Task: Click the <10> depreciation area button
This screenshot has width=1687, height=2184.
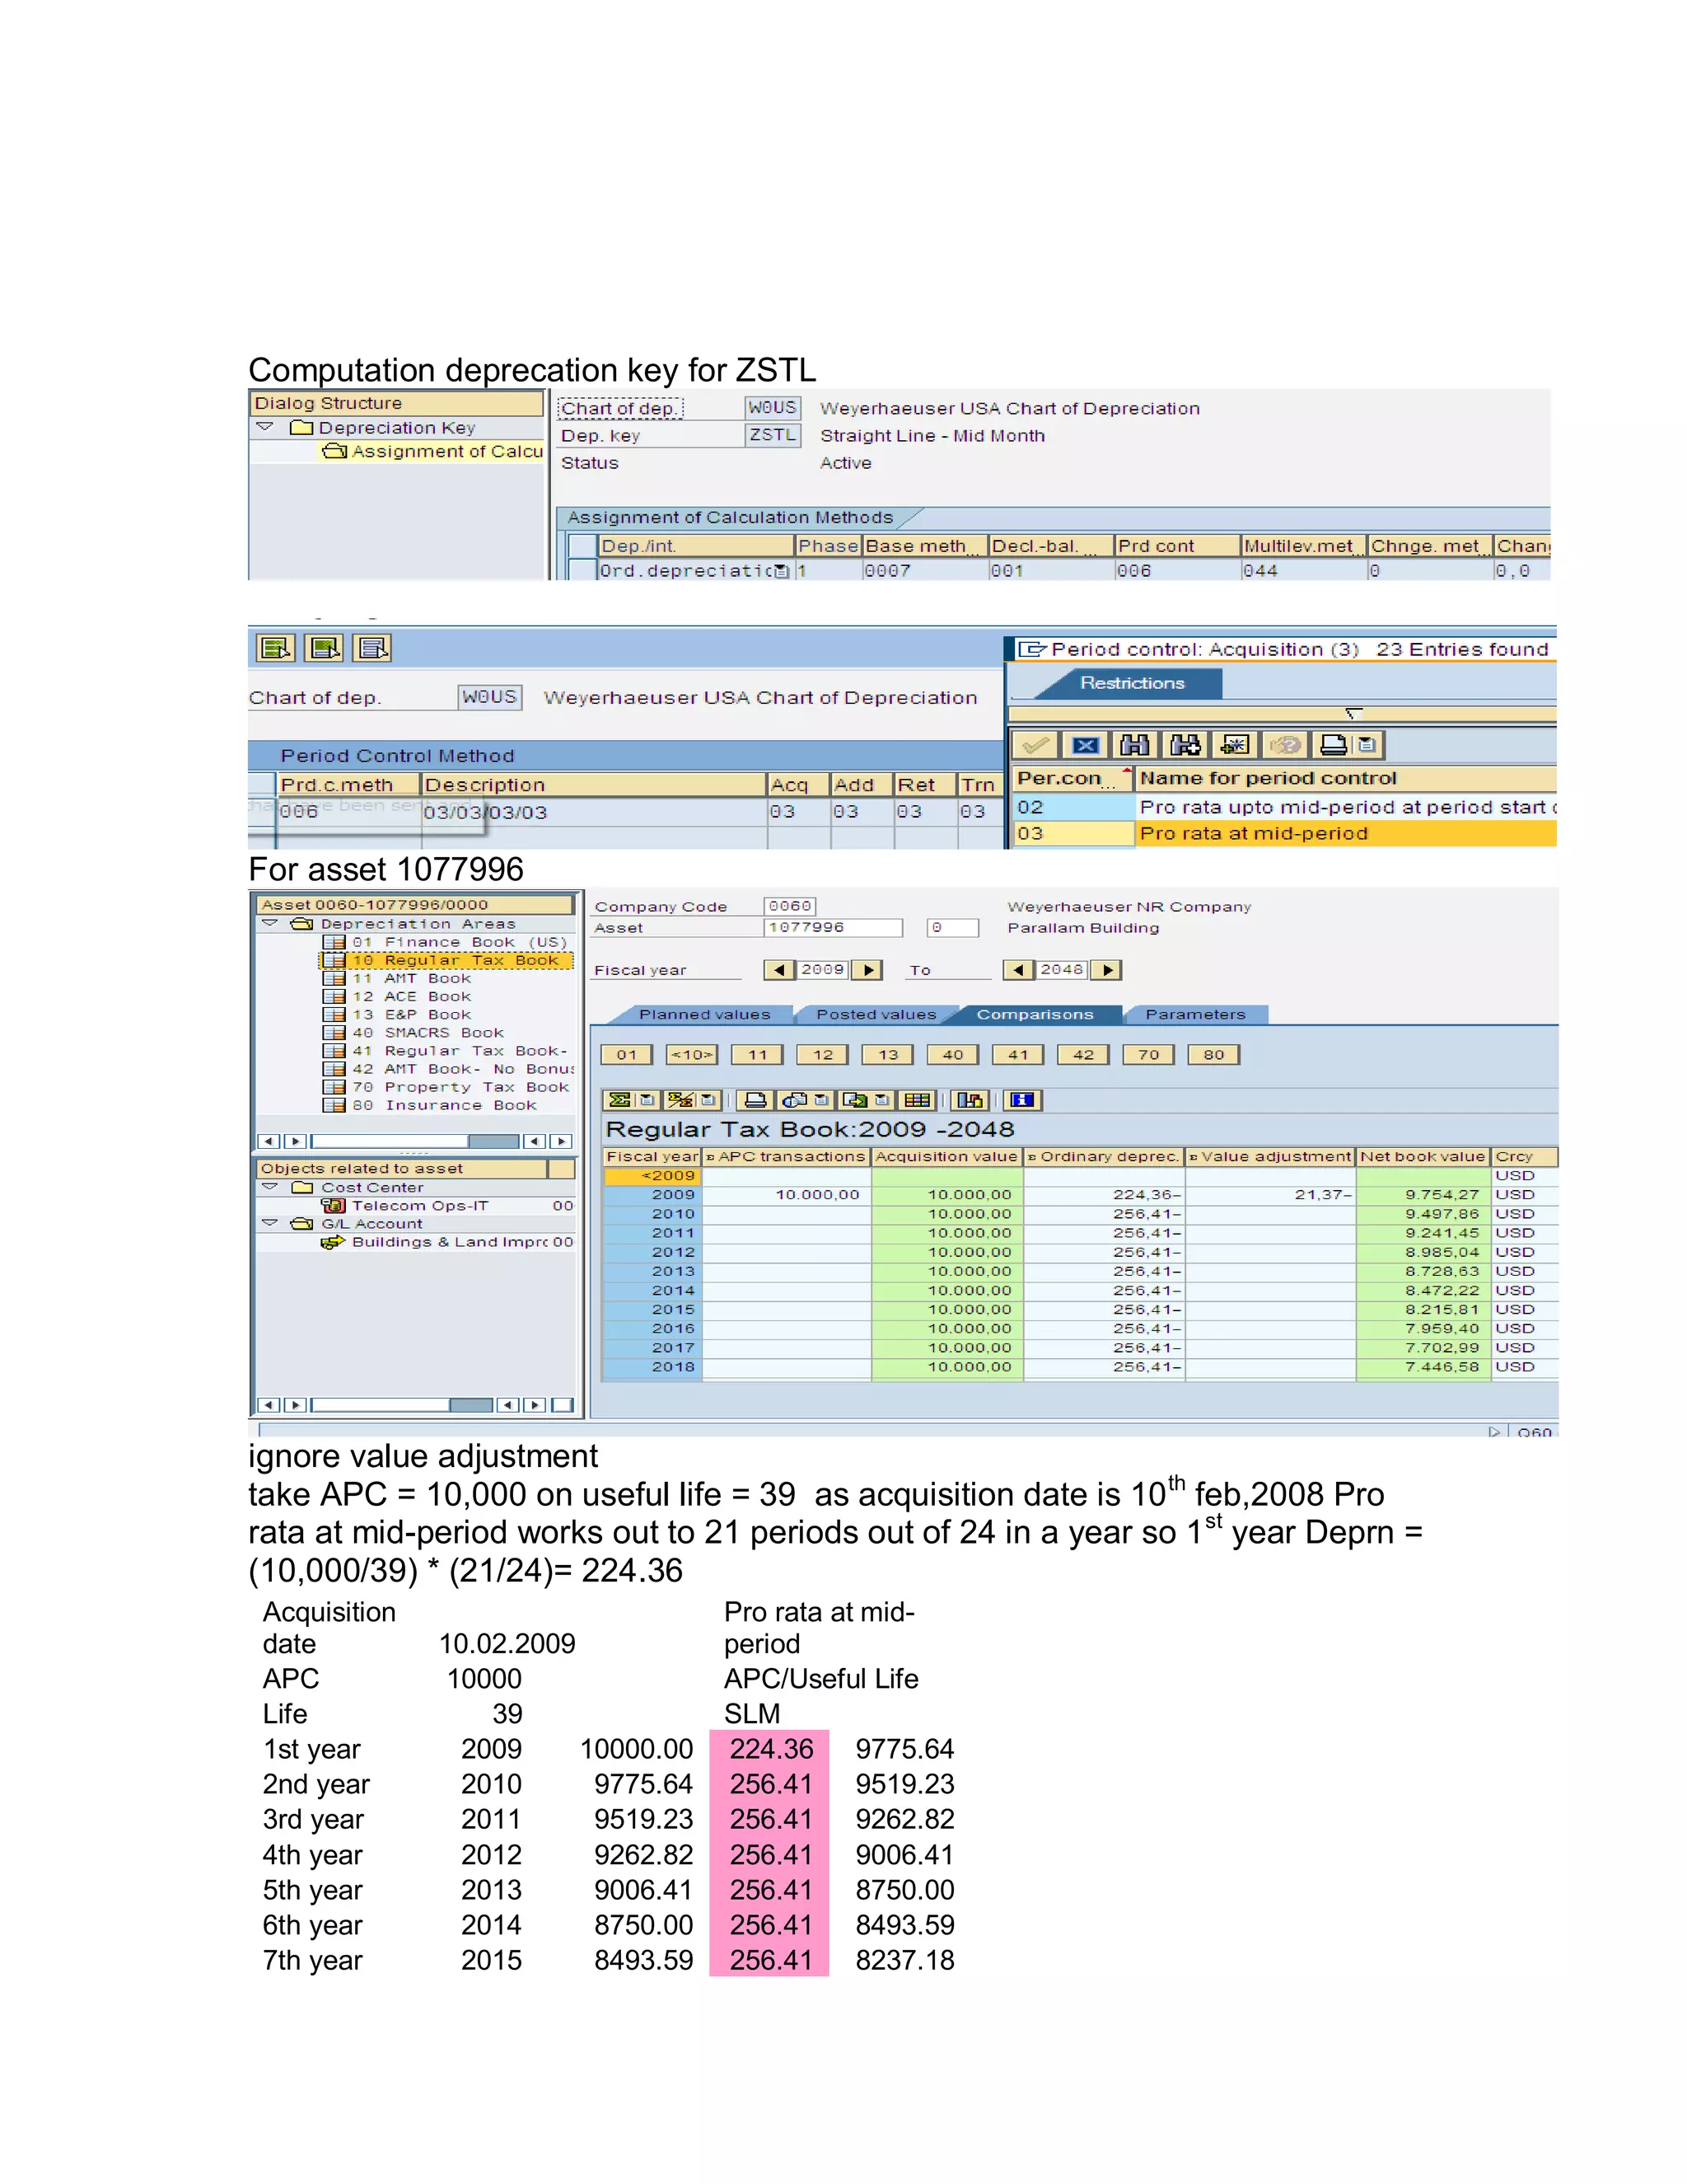Action: 692,1055
